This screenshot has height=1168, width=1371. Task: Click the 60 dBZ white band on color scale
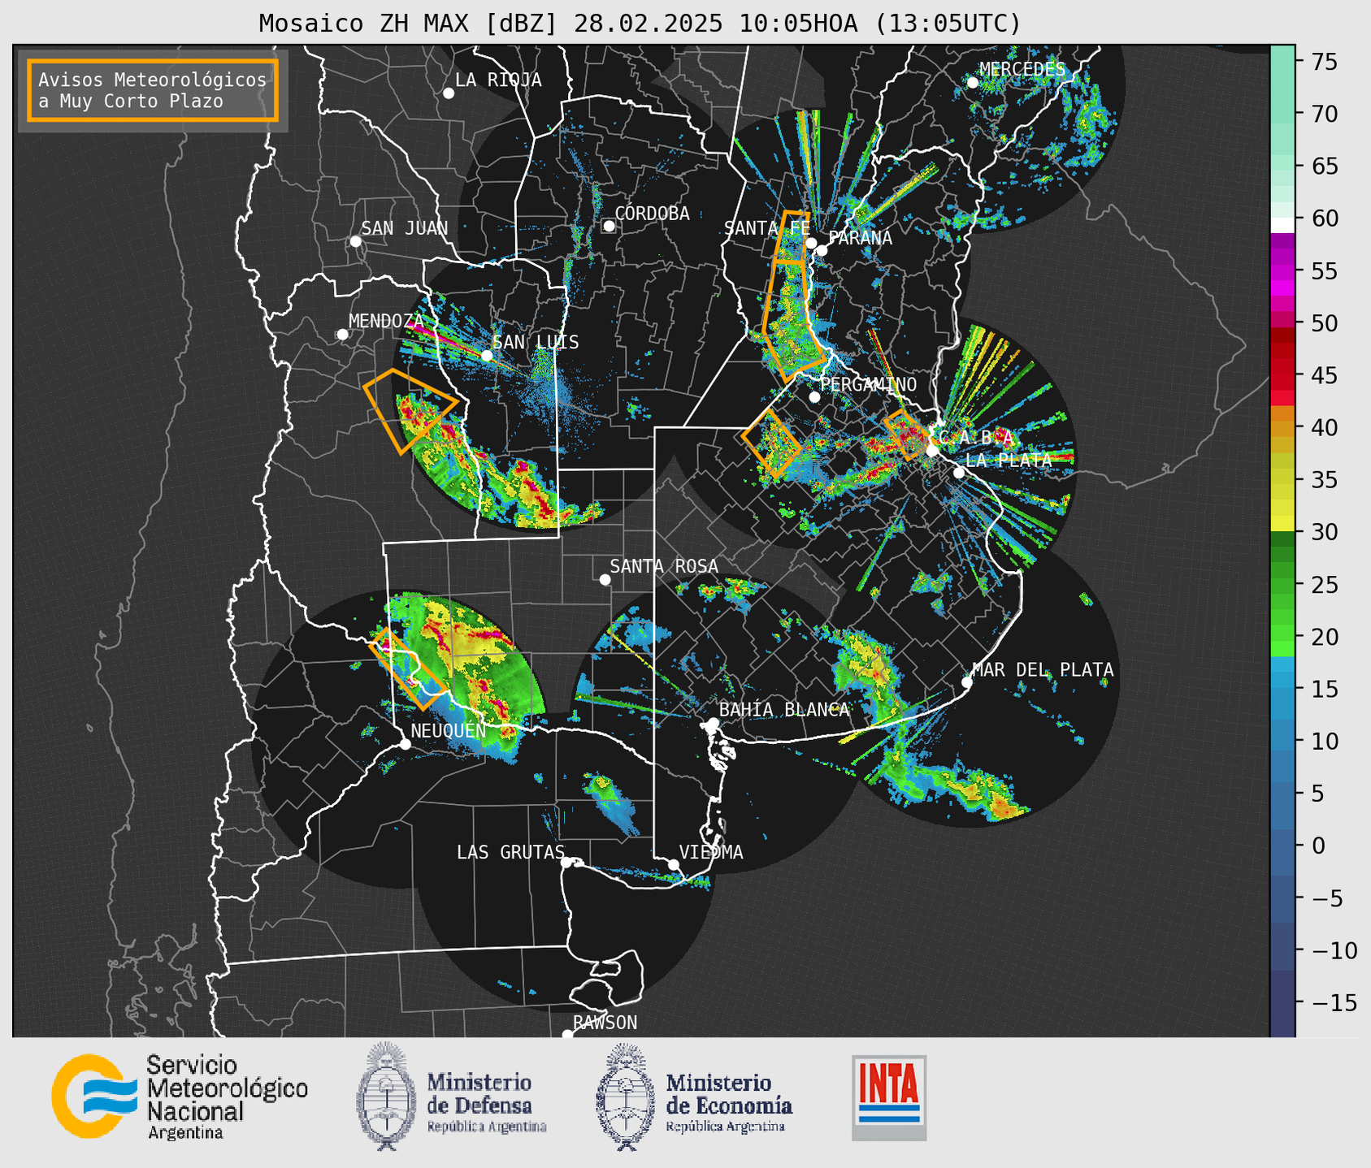1282,224
